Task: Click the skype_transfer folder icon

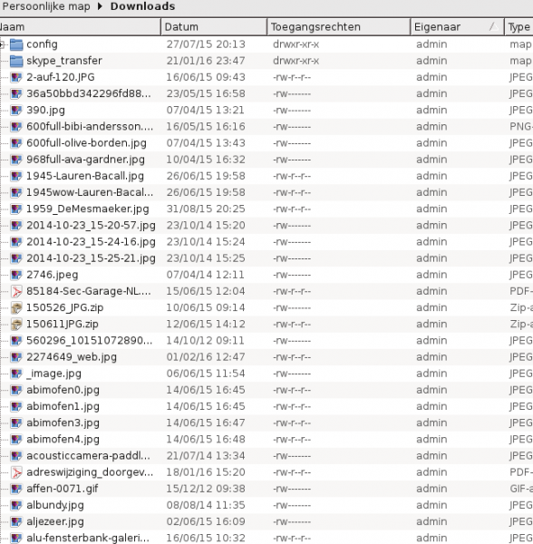Action: pyautogui.click(x=16, y=61)
